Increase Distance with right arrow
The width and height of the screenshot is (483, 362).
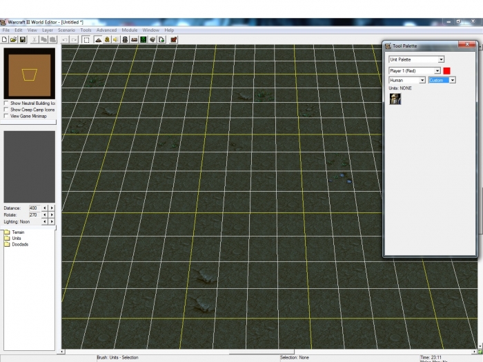52,208
